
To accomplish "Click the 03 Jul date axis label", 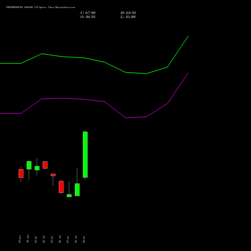I will (52, 239).
